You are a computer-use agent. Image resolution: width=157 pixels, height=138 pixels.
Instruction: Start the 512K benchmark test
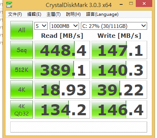(22, 70)
